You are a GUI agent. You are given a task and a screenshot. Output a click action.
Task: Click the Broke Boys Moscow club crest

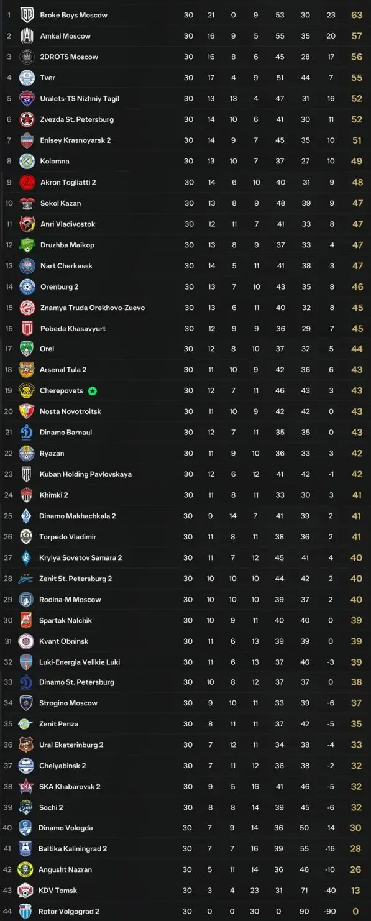pos(26,15)
